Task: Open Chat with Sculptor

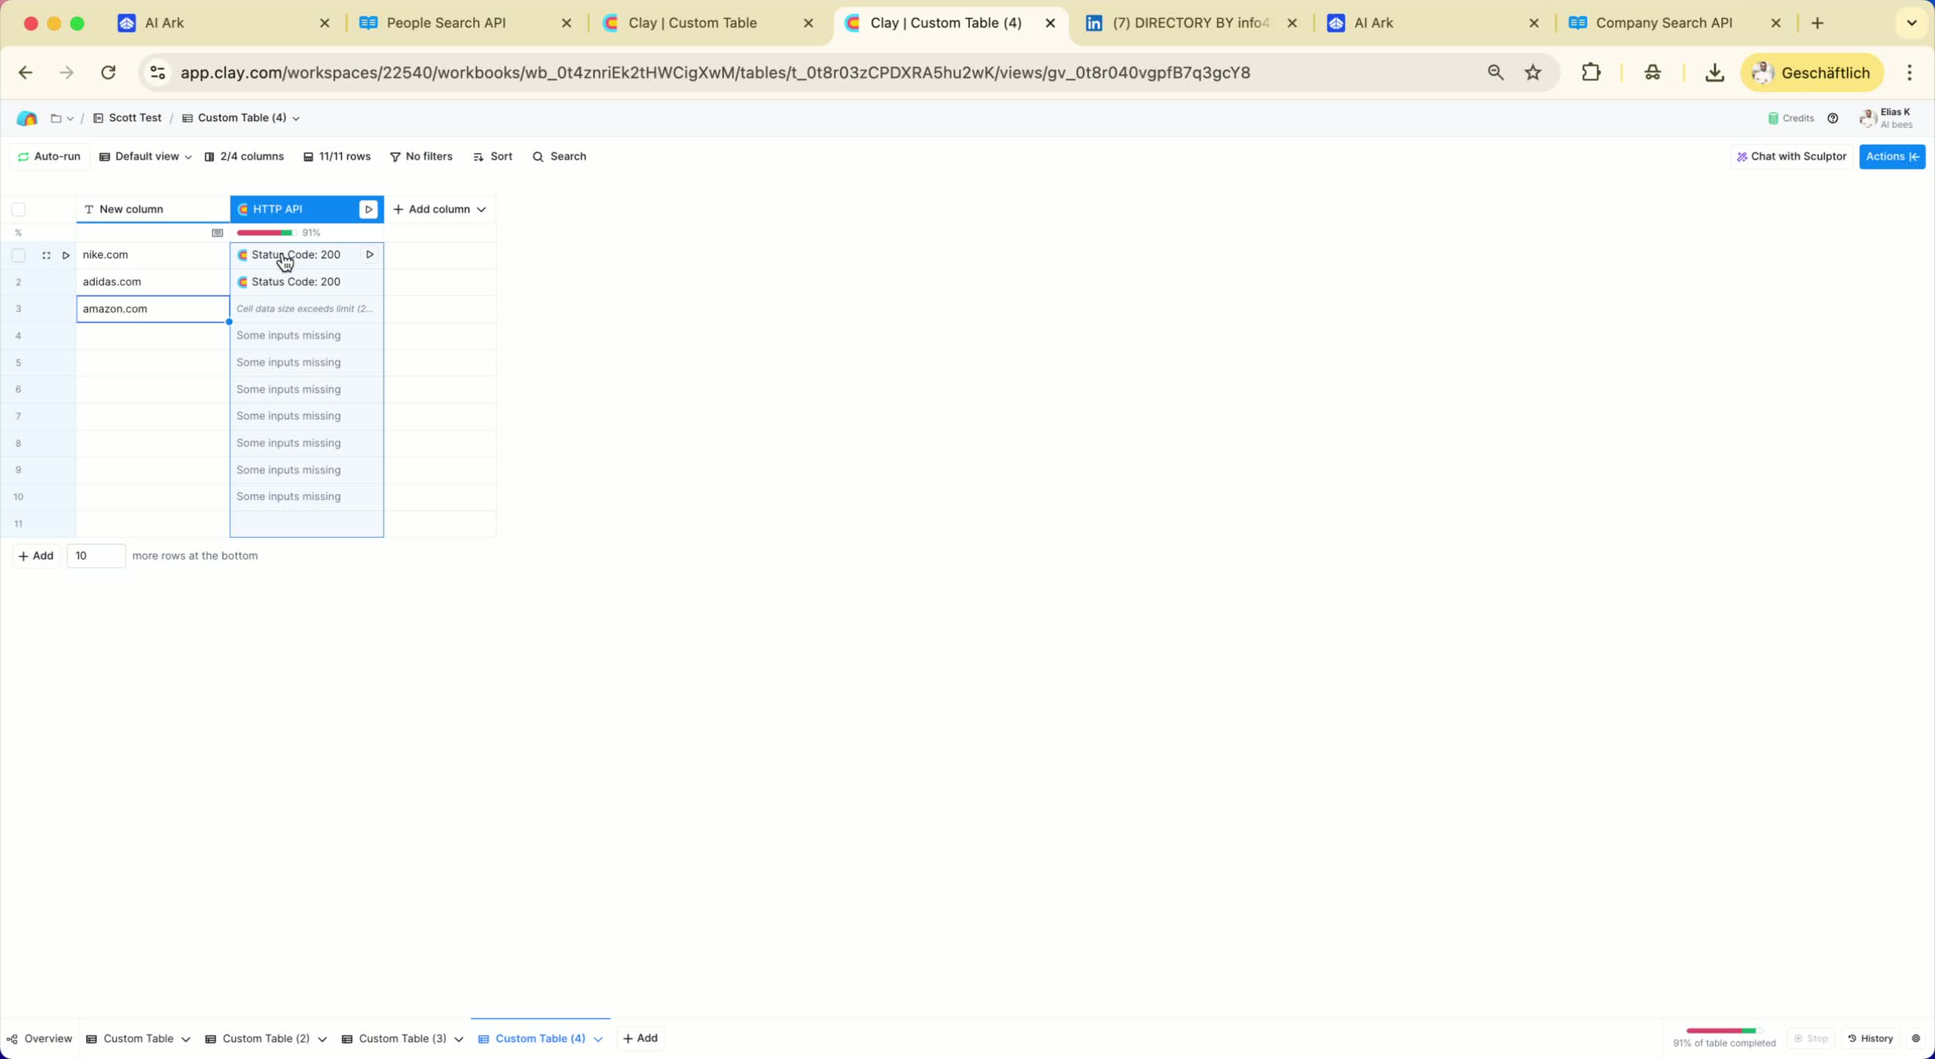Action: (1791, 156)
